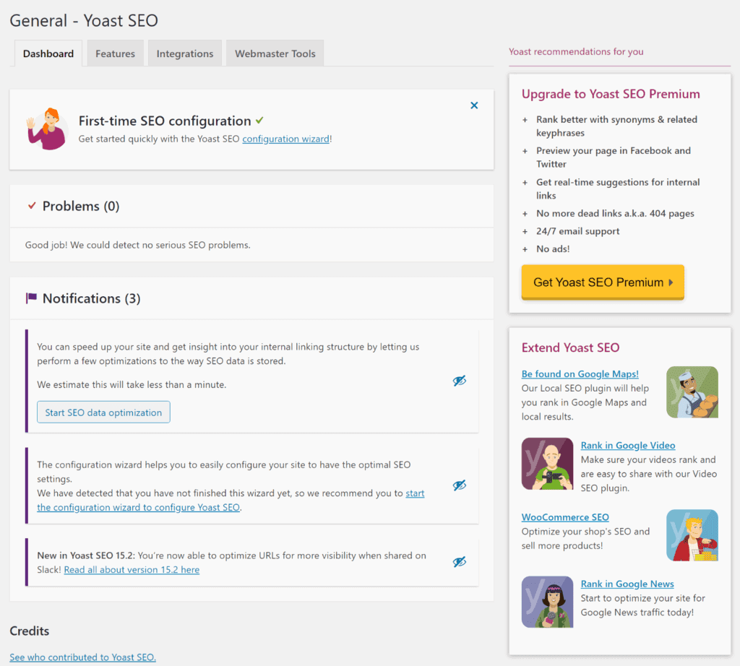740x666 pixels.
Task: Click the waving Yoast assistant avatar
Action: [46, 129]
